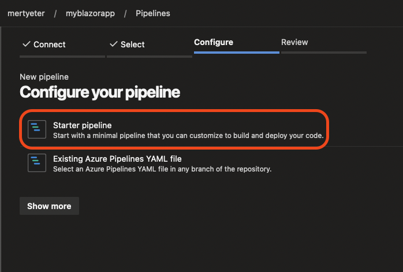Click the progress bar under the Connect step
The height and width of the screenshot is (272, 403).
(x=62, y=57)
